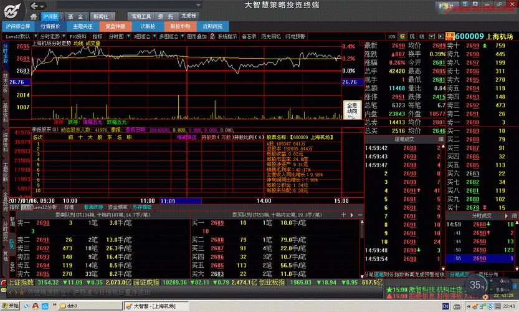Expand the 分时图 dropdown arrow

(x=128, y=36)
